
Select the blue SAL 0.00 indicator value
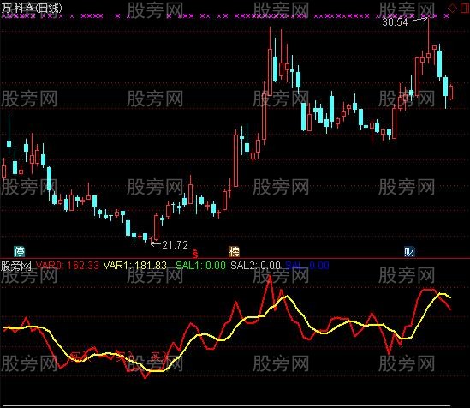point(307,266)
